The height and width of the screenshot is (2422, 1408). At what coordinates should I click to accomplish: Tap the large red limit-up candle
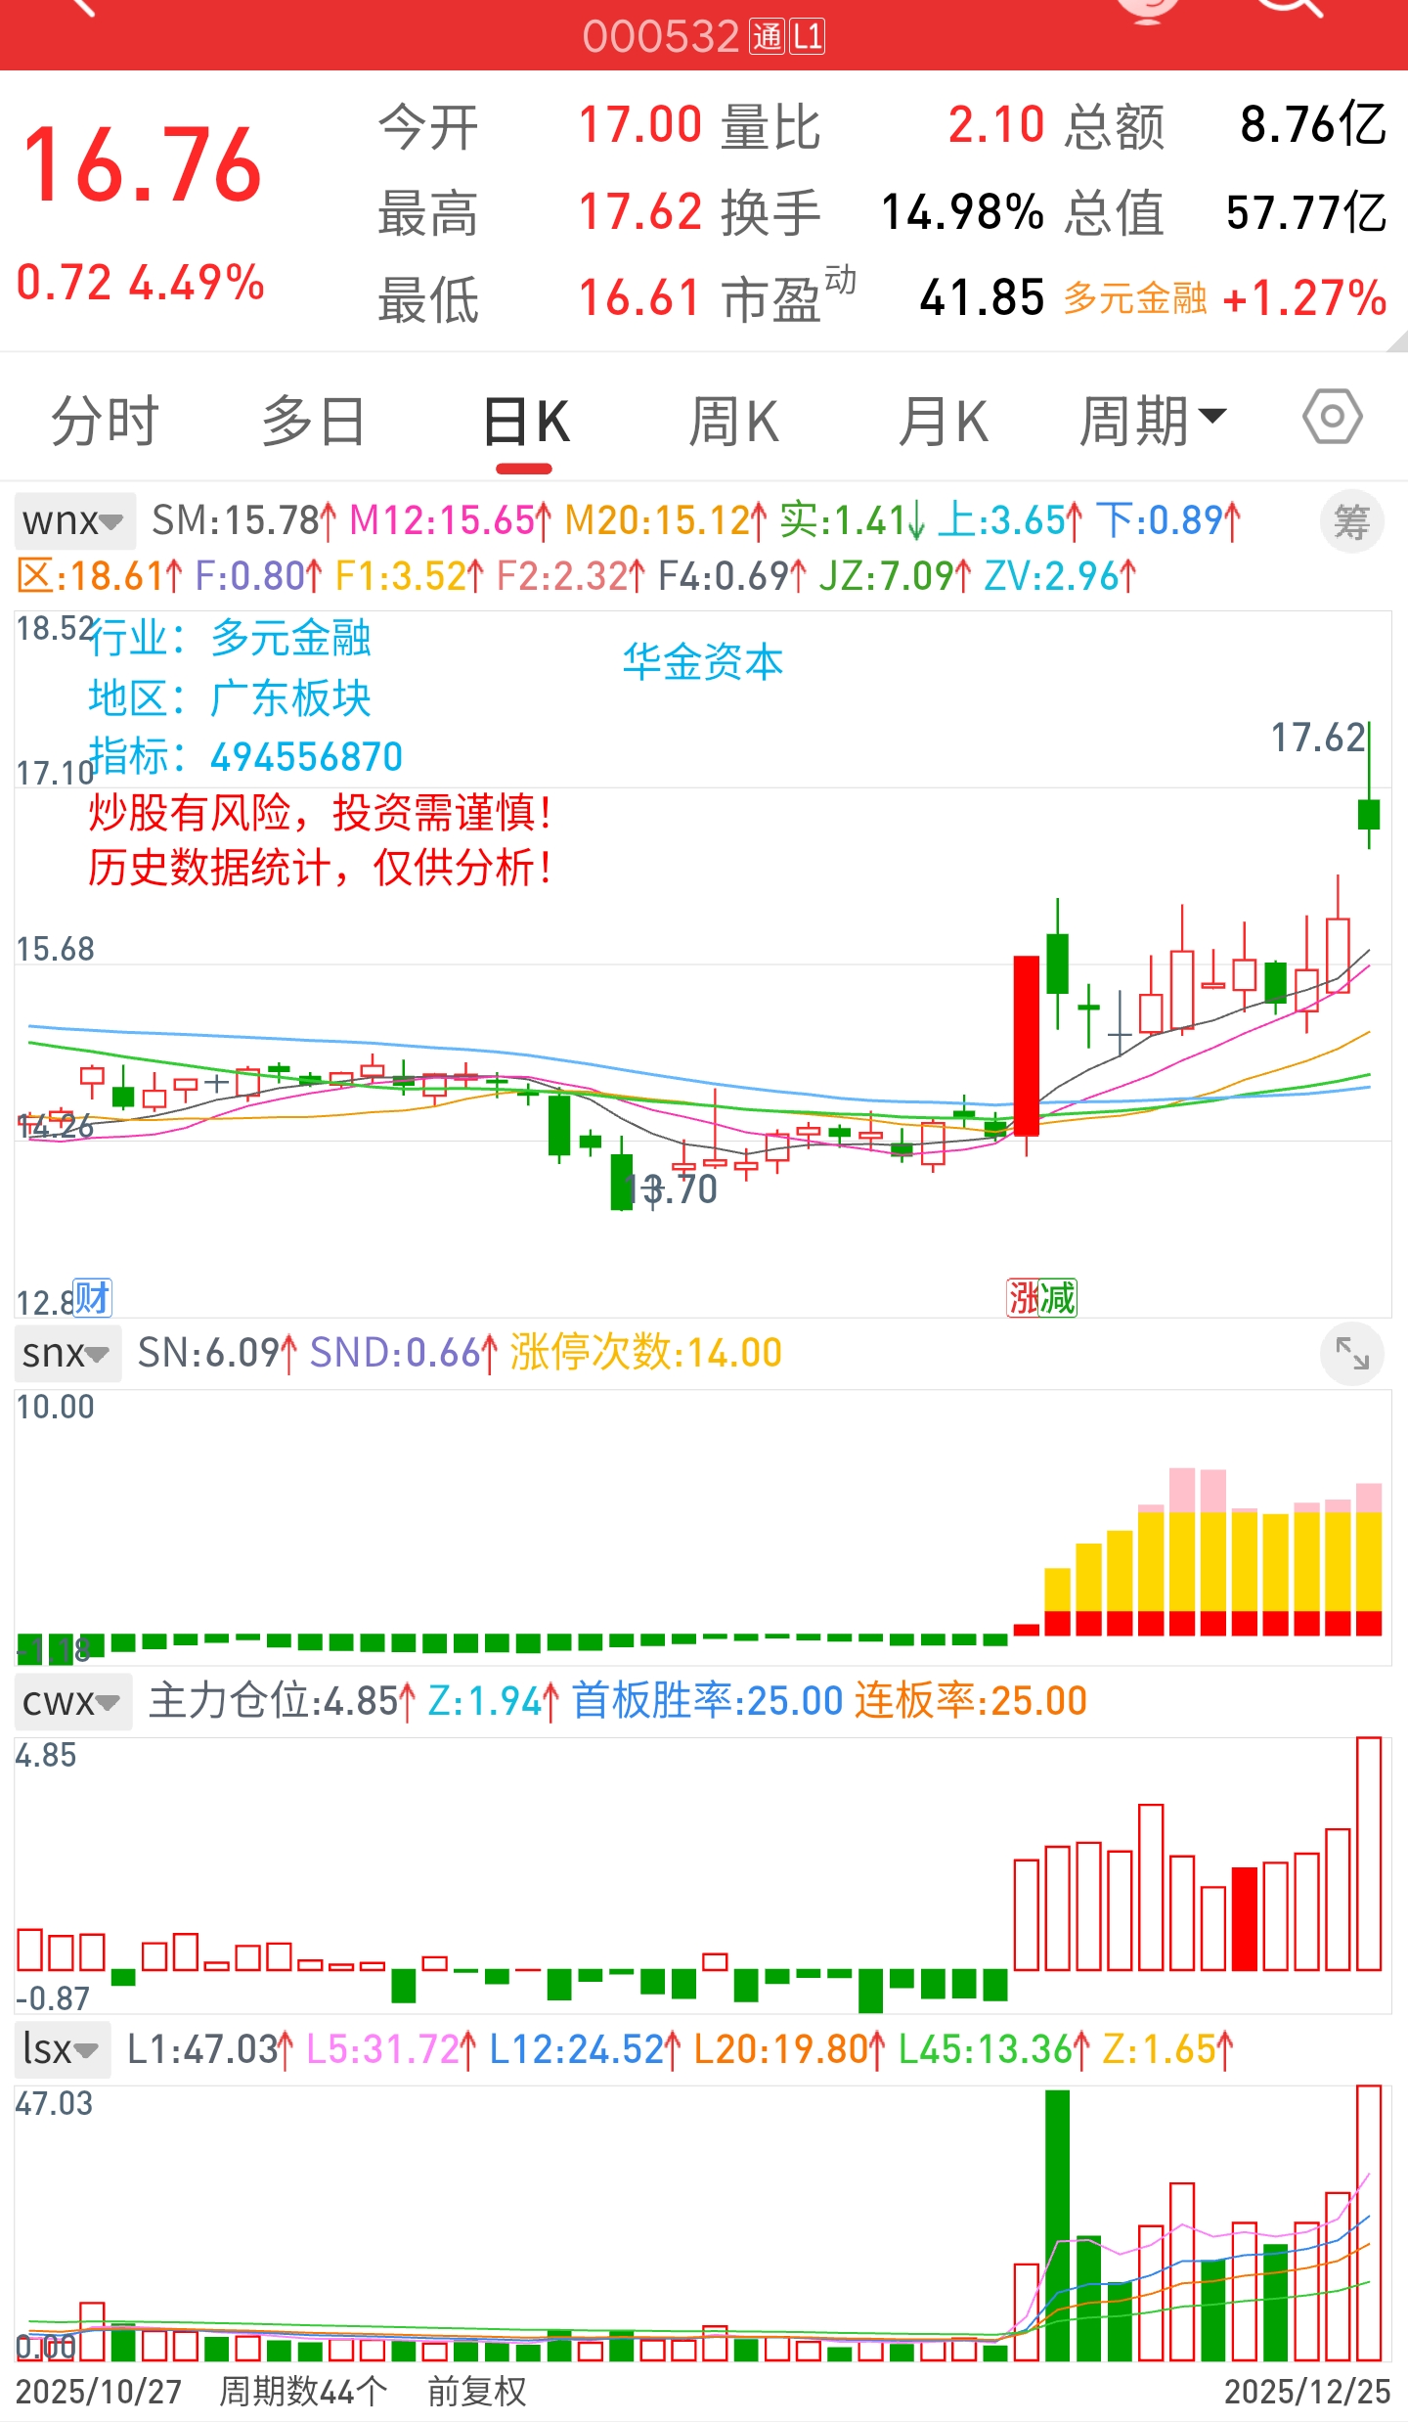[1027, 1046]
